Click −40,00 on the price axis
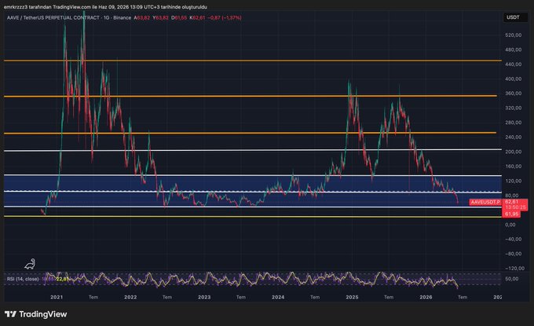 (x=514, y=240)
